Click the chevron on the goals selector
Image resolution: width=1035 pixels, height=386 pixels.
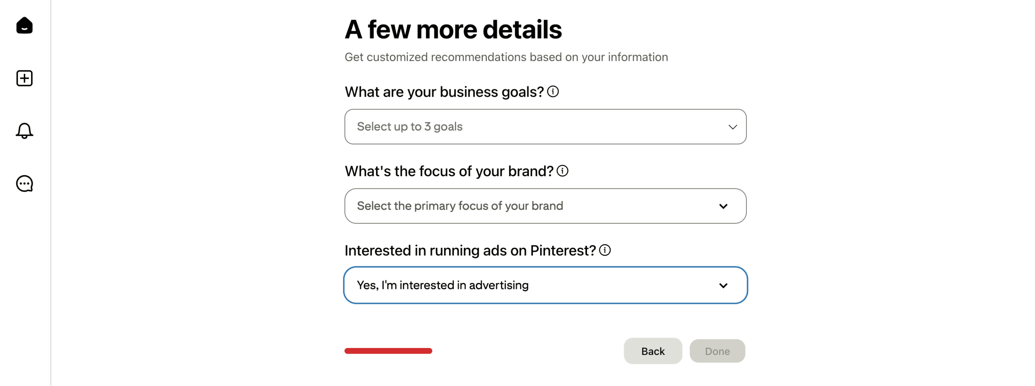click(x=733, y=127)
